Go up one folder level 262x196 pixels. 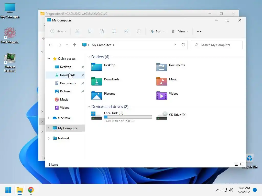pyautogui.click(x=74, y=45)
